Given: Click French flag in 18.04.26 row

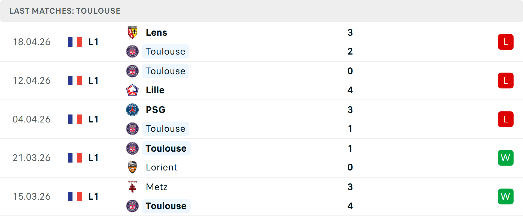Looking at the screenshot, I should [75, 42].
